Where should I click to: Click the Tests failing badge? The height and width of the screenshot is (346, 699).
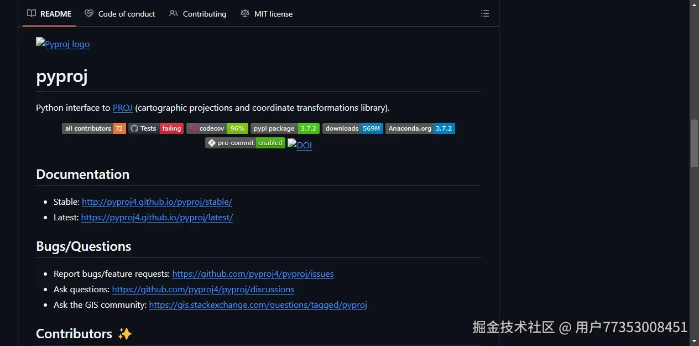click(156, 128)
